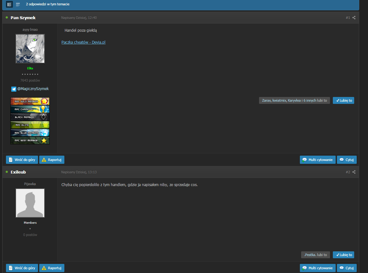The width and height of the screenshot is (368, 273).
Task: Click the Black Member badge
Action: (30, 117)
